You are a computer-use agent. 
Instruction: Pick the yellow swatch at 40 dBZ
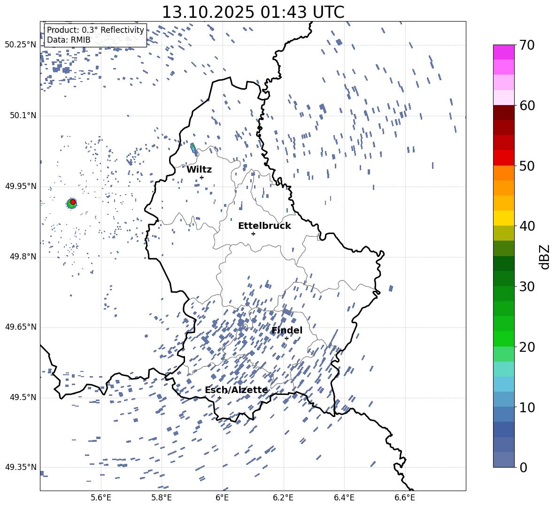coord(504,218)
